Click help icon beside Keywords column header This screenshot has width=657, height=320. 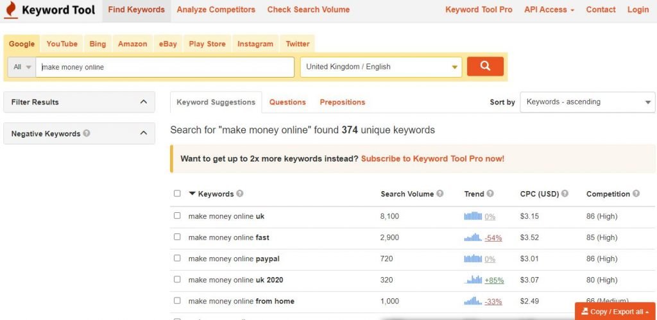click(x=240, y=194)
